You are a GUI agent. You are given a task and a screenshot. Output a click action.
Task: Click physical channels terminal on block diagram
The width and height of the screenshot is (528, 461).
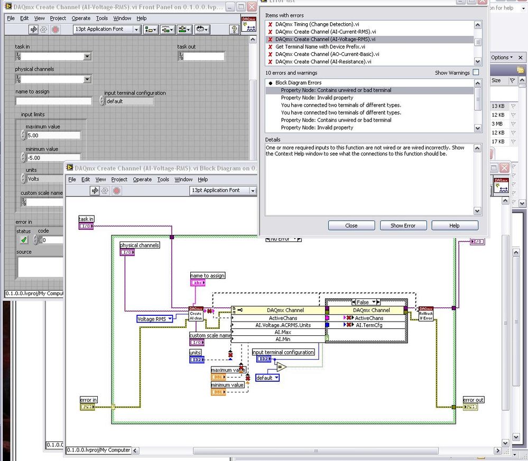127,252
